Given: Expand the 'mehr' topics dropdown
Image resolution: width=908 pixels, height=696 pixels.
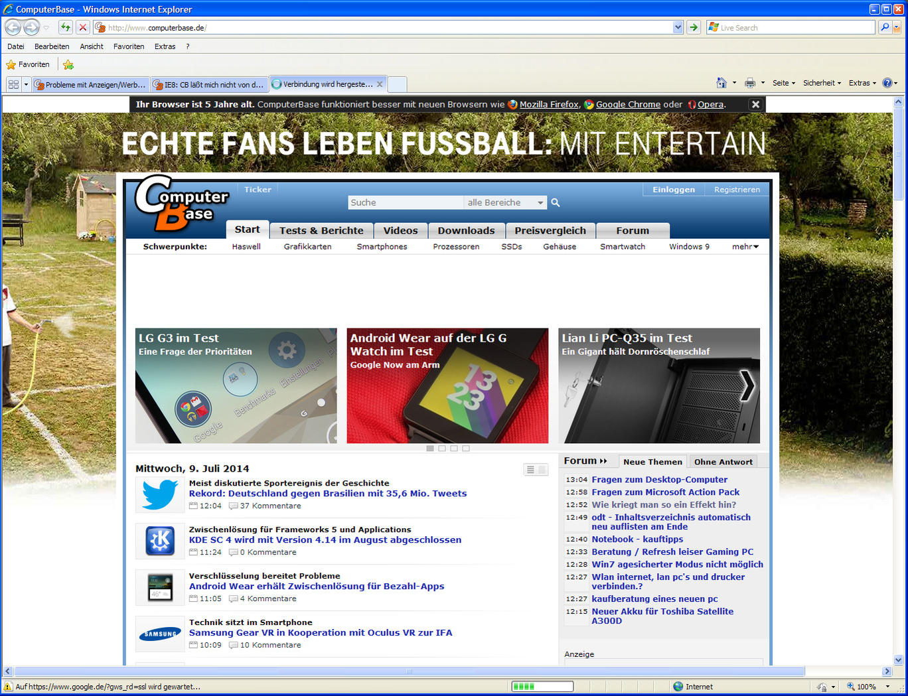Looking at the screenshot, I should pyautogui.click(x=745, y=246).
